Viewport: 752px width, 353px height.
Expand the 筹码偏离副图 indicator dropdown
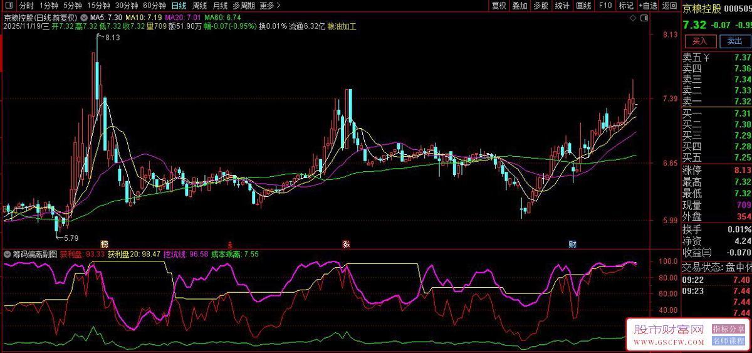[7, 255]
